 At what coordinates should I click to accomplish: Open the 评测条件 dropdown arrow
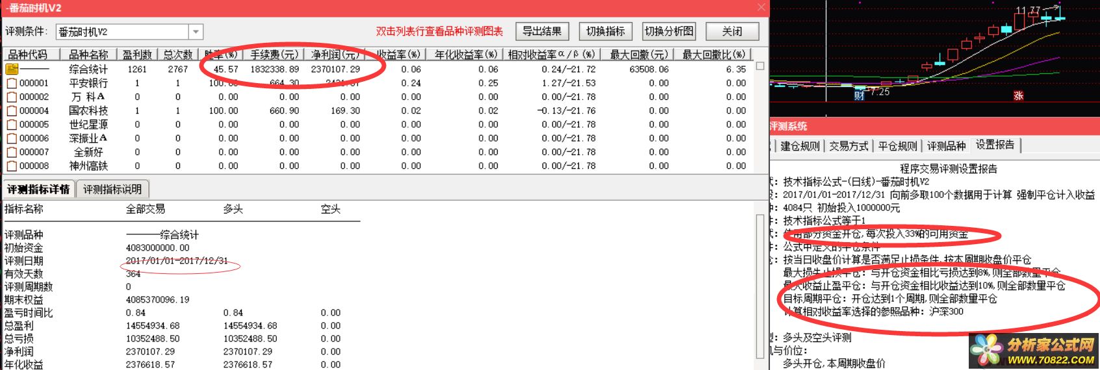tap(196, 31)
